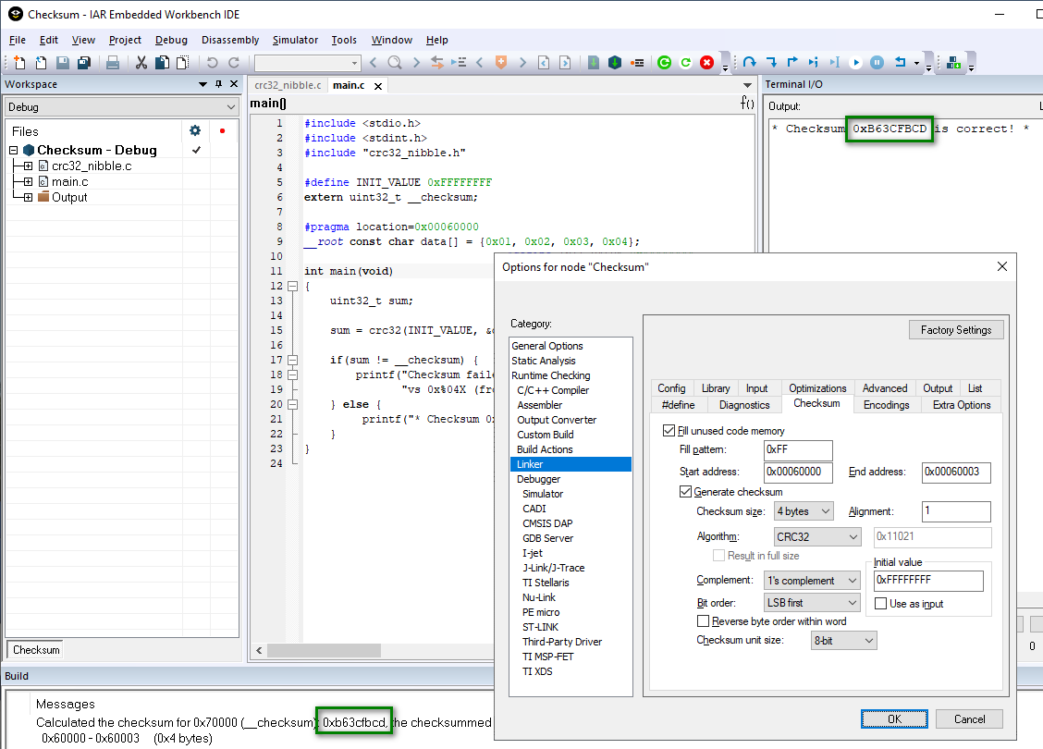Click the Print icon in toolbar
This screenshot has width=1043, height=749.
click(x=112, y=63)
